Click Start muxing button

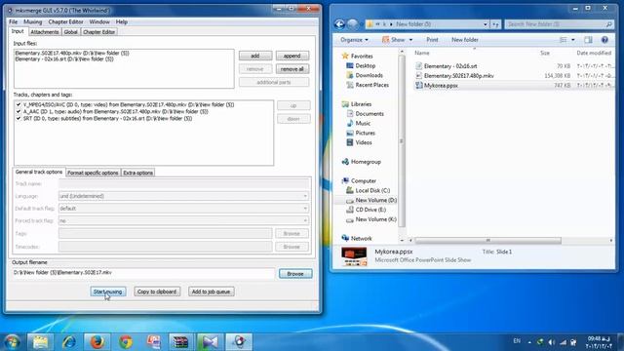108,292
